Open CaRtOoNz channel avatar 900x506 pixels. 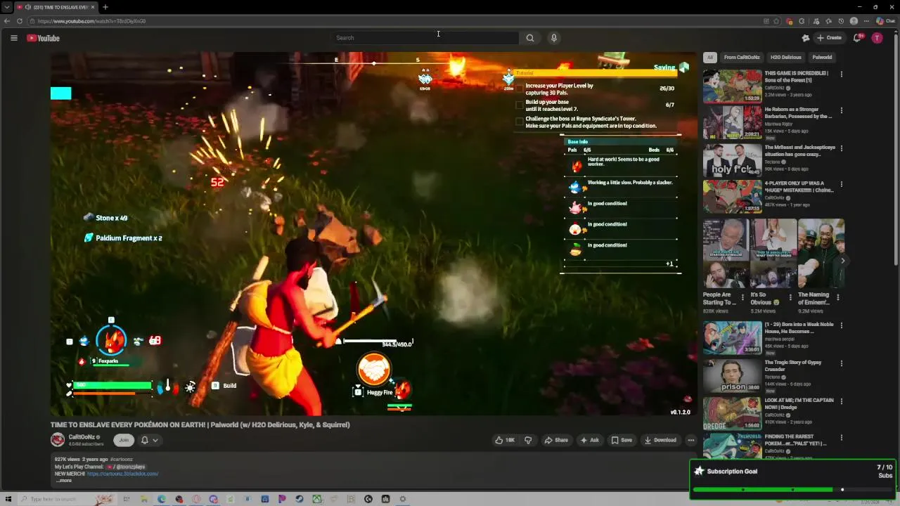point(58,440)
